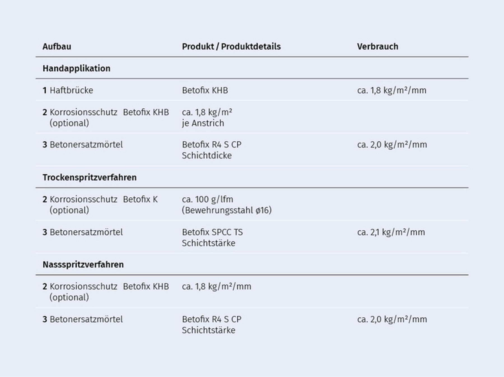The width and height of the screenshot is (504, 377).
Task: Select the Haftbrücke row label
Action: coord(71,90)
